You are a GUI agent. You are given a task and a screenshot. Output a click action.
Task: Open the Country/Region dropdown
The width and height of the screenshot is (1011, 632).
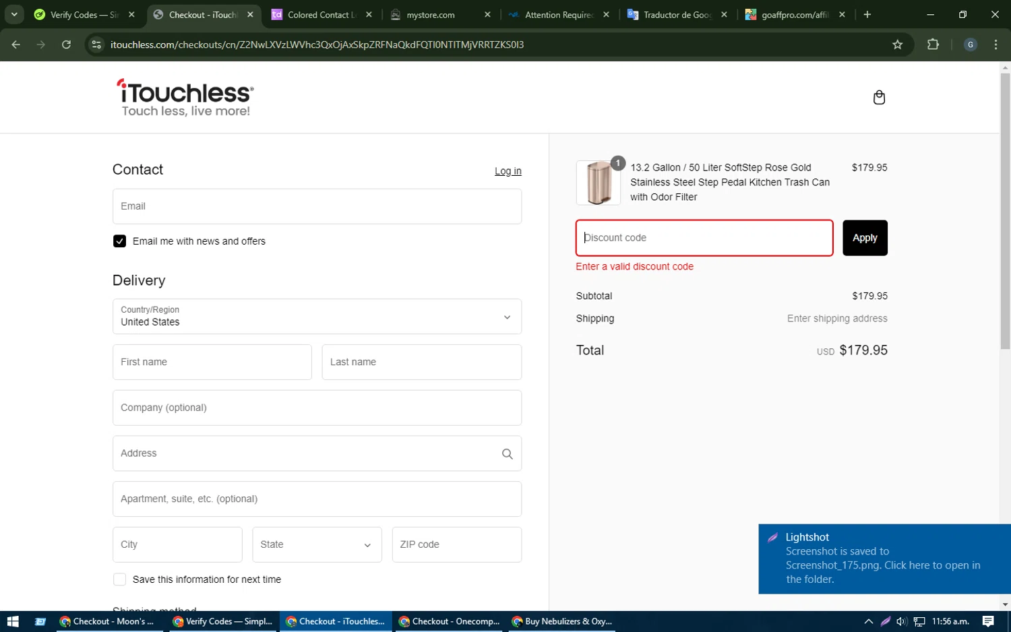317,317
